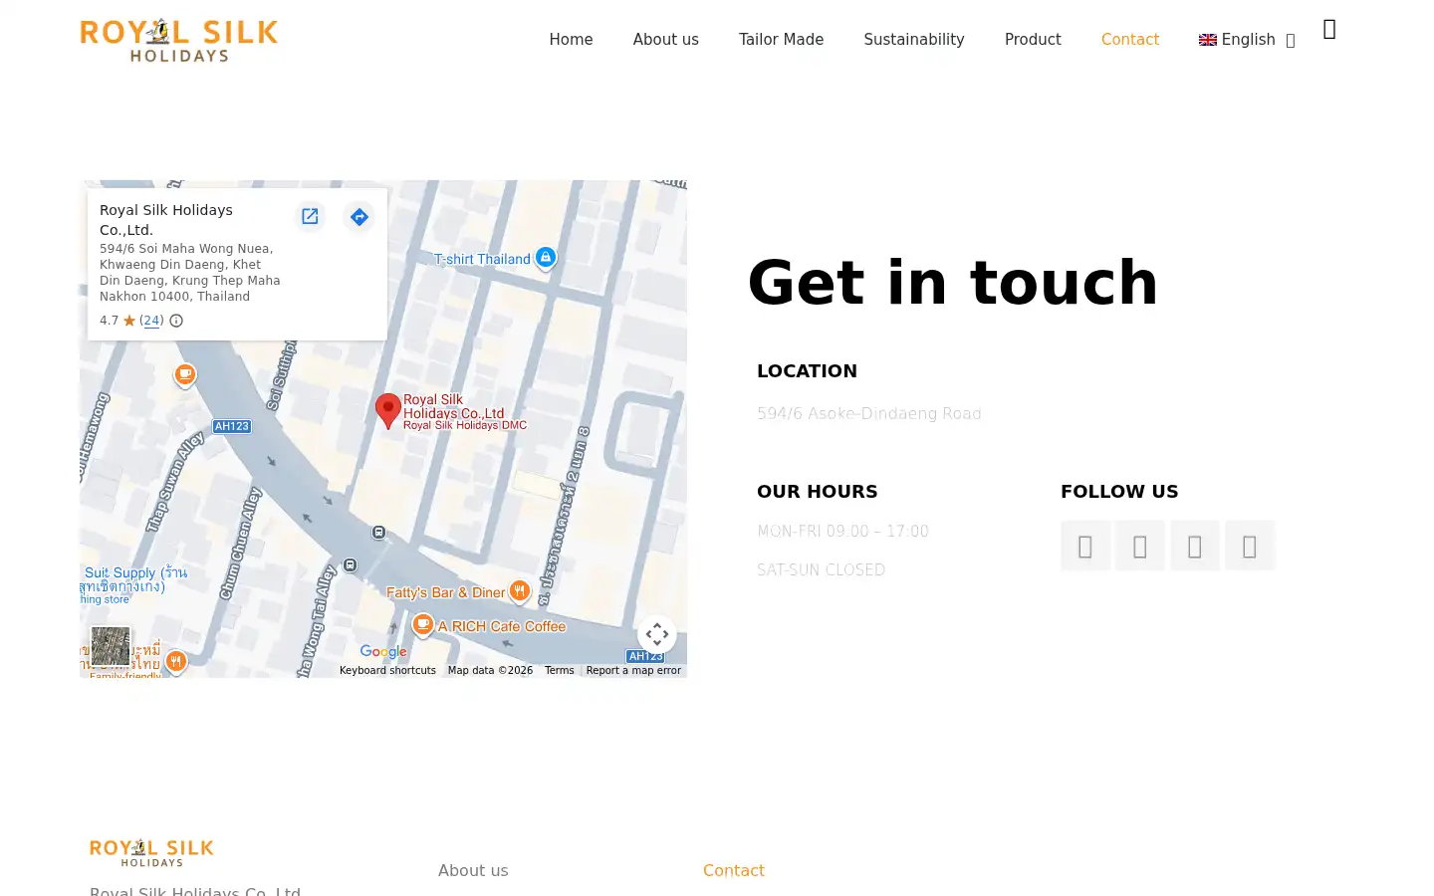Open map Keyboard shortcuts

(x=387, y=670)
